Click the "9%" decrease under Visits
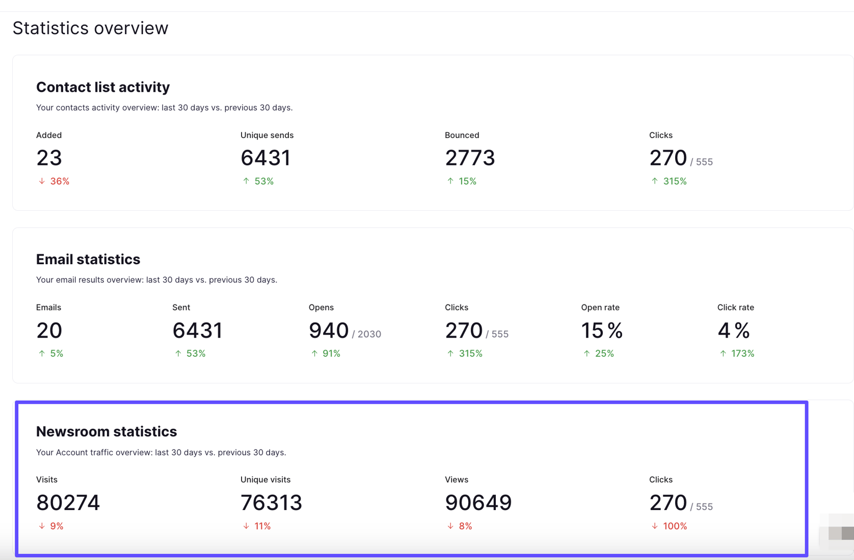Image resolution: width=854 pixels, height=560 pixels. pos(57,526)
